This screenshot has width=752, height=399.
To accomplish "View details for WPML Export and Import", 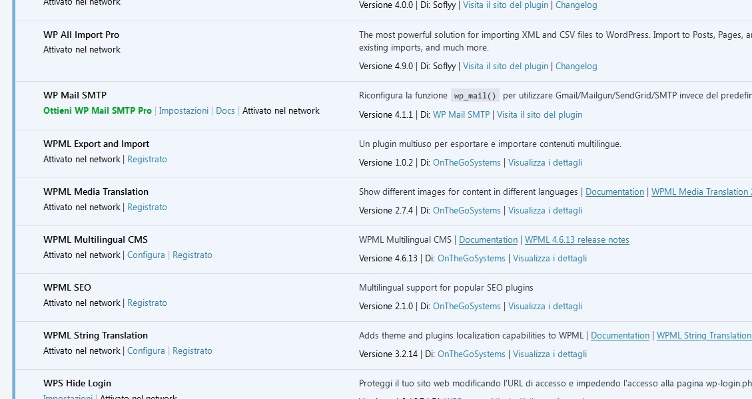I will (x=546, y=162).
